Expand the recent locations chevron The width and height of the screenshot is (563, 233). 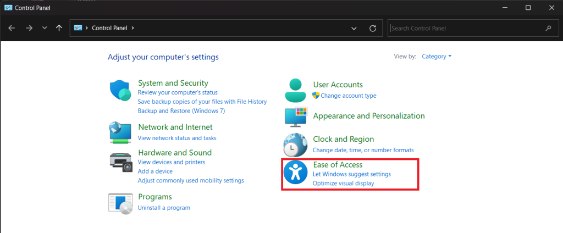[45, 28]
